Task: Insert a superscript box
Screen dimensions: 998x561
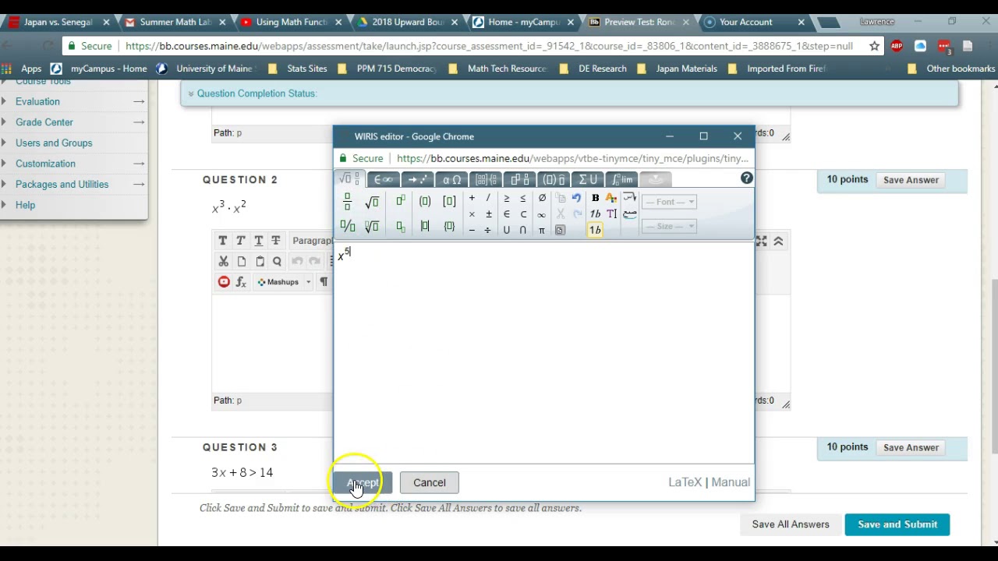Action: (401, 201)
